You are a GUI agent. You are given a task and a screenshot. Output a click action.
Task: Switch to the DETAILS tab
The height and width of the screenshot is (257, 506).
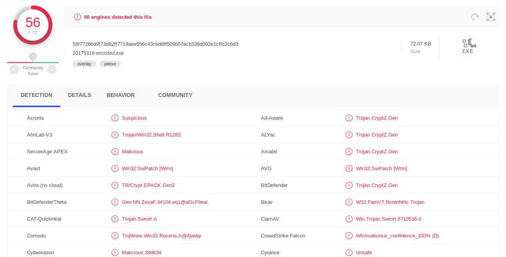[79, 95]
